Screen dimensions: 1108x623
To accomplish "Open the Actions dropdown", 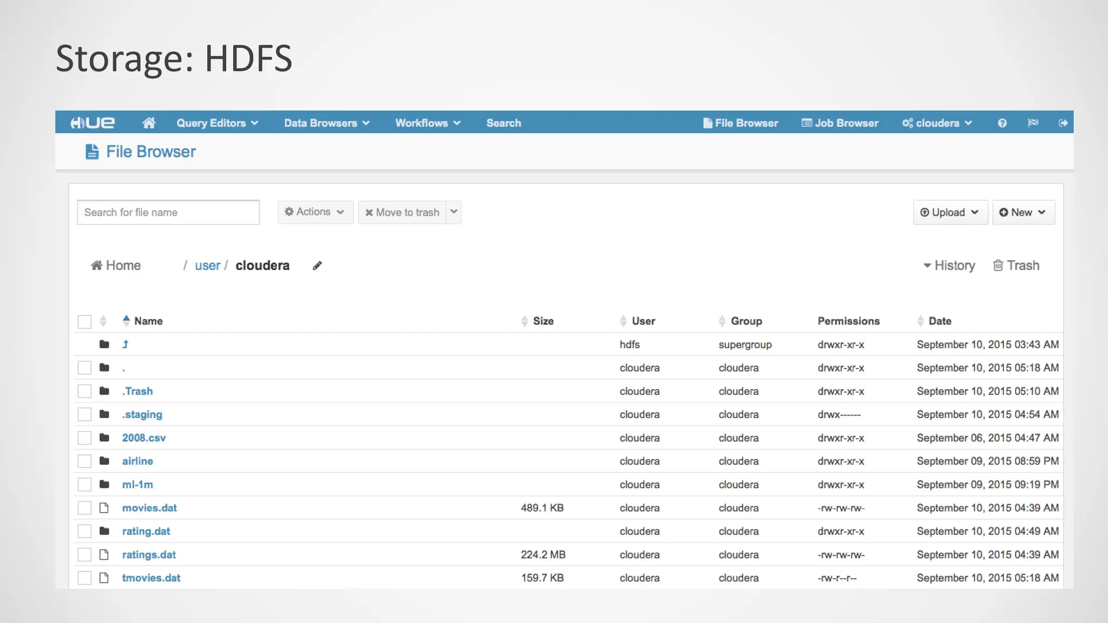I will pyautogui.click(x=315, y=212).
